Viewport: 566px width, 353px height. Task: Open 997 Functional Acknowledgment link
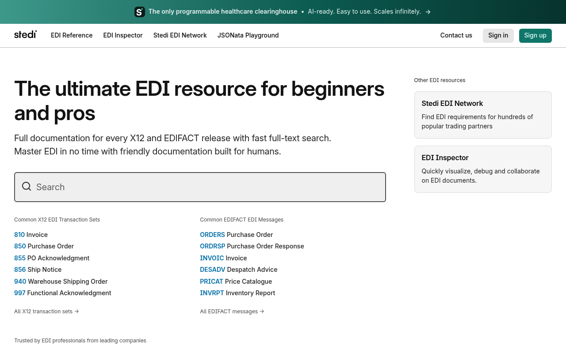click(63, 293)
